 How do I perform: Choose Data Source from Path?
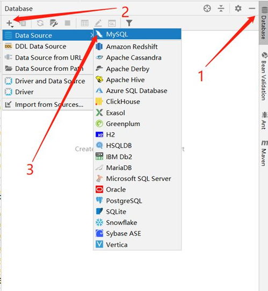pyautogui.click(x=48, y=69)
